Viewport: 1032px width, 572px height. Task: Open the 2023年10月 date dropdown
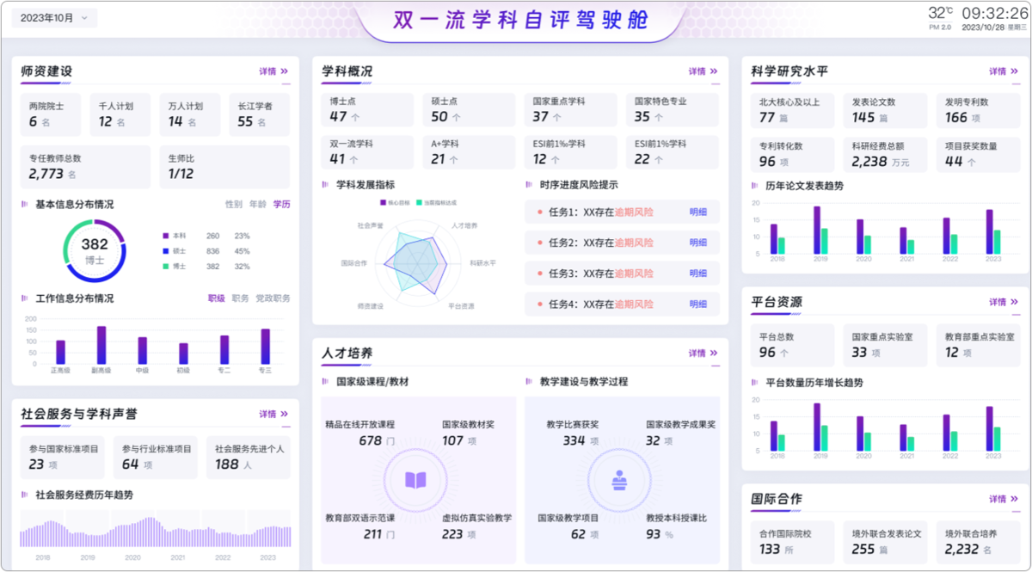(54, 18)
